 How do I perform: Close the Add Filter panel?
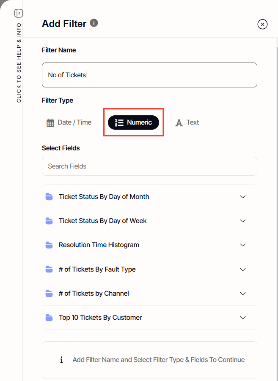pyautogui.click(x=262, y=24)
